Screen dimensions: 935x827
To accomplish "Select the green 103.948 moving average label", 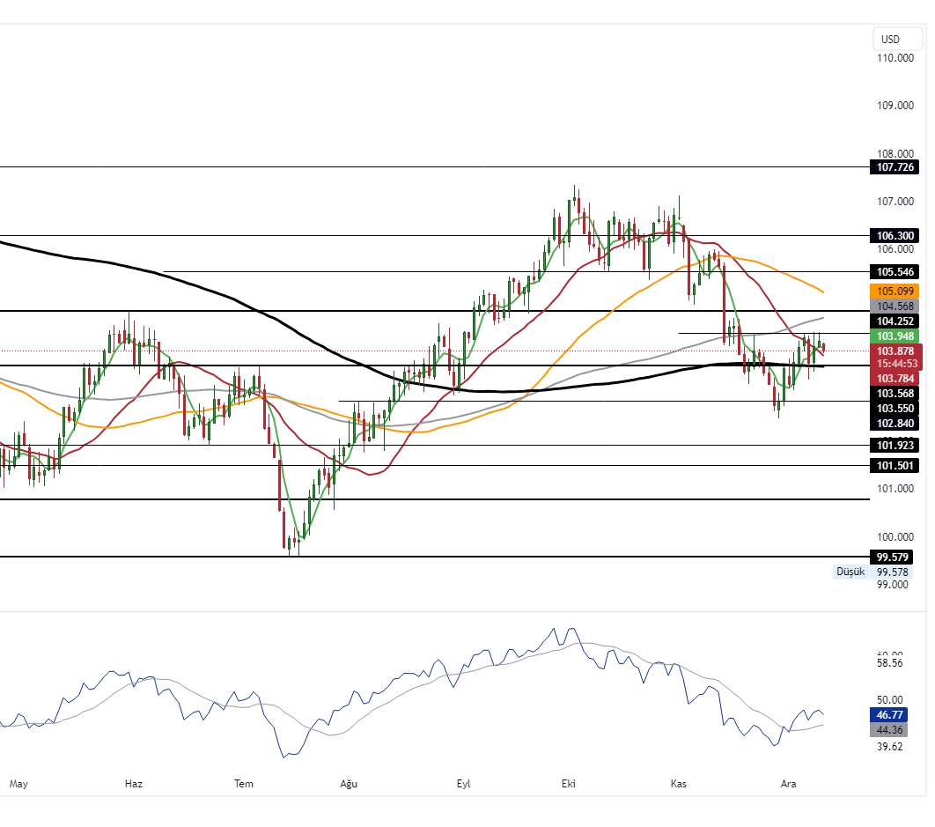I will 893,336.
